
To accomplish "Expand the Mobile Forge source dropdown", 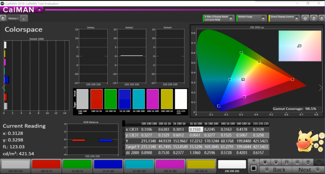I will [263, 18].
